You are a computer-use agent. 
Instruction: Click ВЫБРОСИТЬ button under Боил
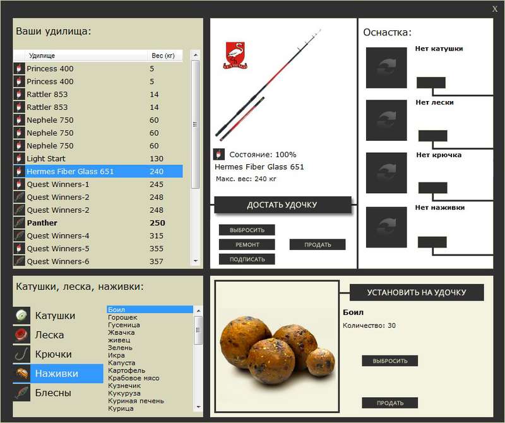(389, 361)
